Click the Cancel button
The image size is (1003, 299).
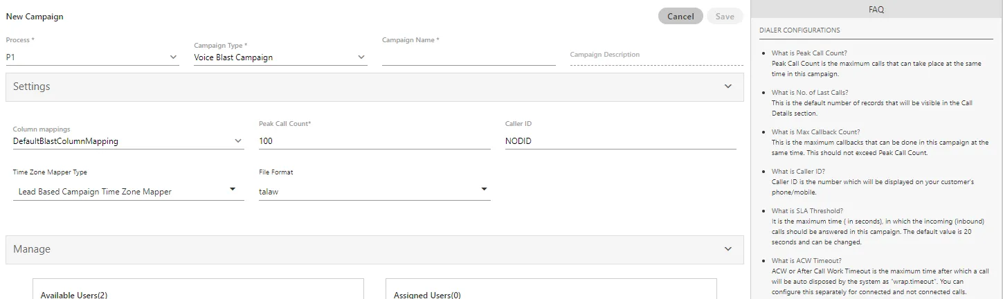pos(680,17)
